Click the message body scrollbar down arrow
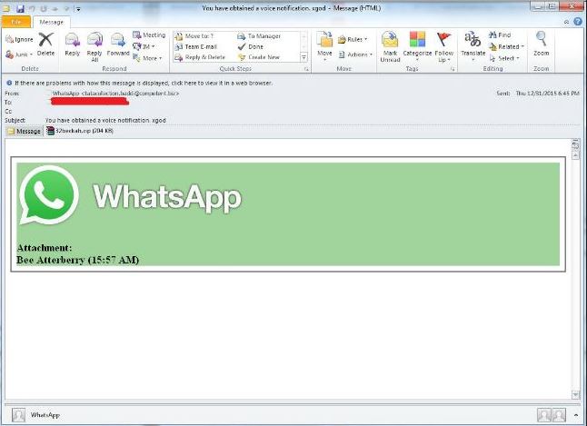587x426 pixels. pyautogui.click(x=575, y=394)
